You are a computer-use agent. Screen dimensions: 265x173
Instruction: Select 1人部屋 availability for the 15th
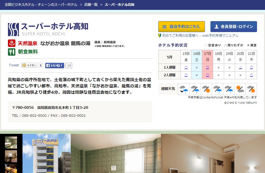[x=186, y=67]
